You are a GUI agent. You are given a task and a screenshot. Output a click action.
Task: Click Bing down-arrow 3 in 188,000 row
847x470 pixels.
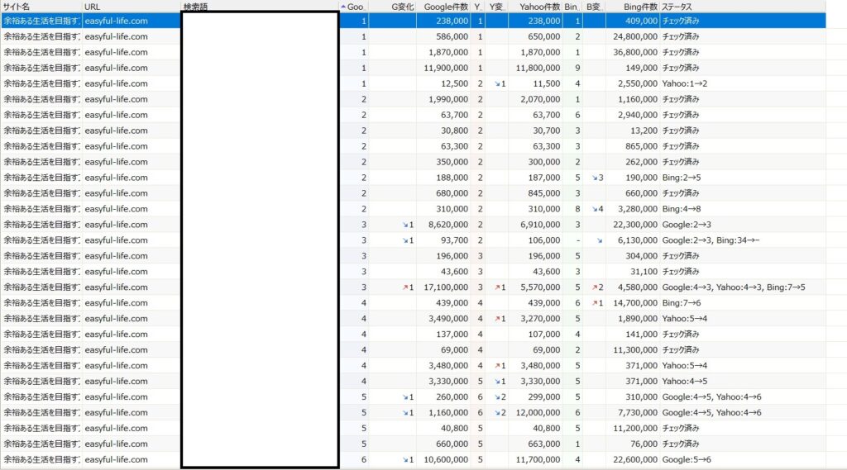pyautogui.click(x=597, y=178)
